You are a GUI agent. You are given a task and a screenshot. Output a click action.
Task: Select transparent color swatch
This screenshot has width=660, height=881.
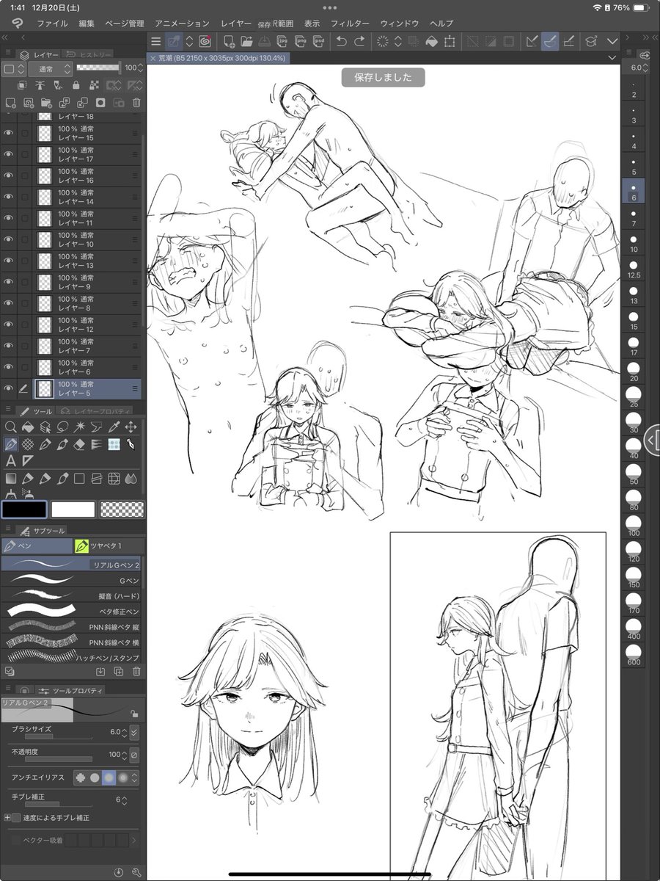tap(122, 510)
